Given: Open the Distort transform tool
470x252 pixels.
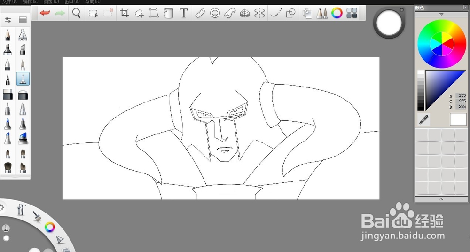Looking at the screenshot, I should click(154, 13).
